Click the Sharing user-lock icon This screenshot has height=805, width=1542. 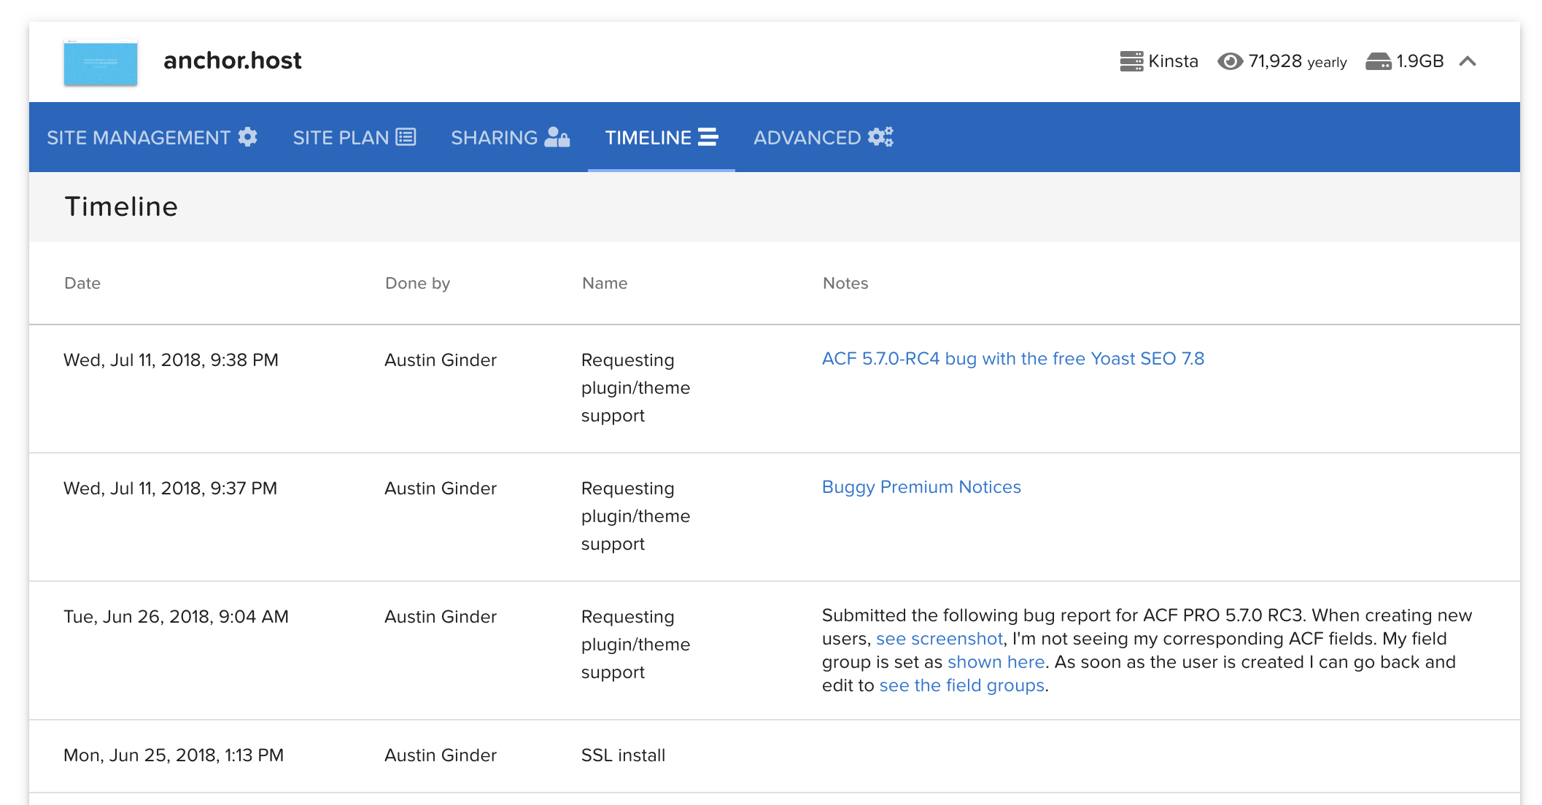click(x=557, y=136)
